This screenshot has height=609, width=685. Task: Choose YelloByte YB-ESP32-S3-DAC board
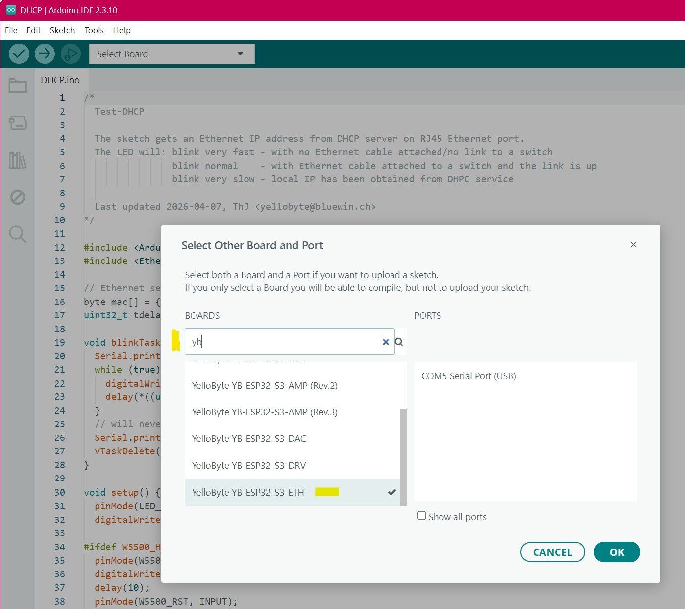point(292,438)
